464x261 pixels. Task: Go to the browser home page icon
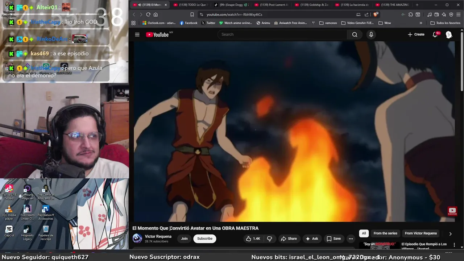156,14
